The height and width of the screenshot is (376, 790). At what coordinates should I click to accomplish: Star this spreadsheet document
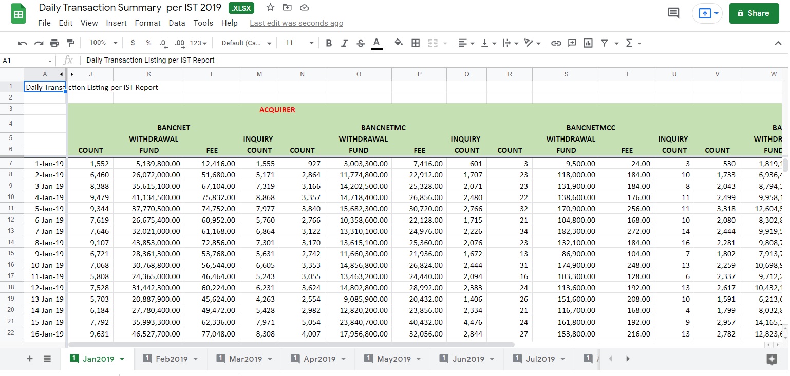271,8
